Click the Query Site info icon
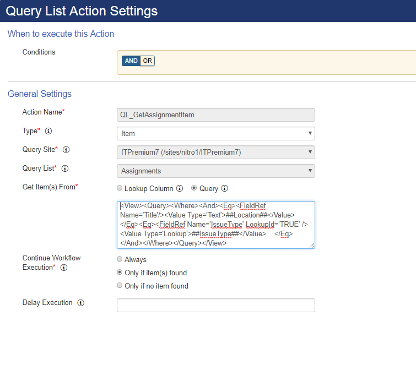Image resolution: width=416 pixels, height=370 pixels. [66, 150]
